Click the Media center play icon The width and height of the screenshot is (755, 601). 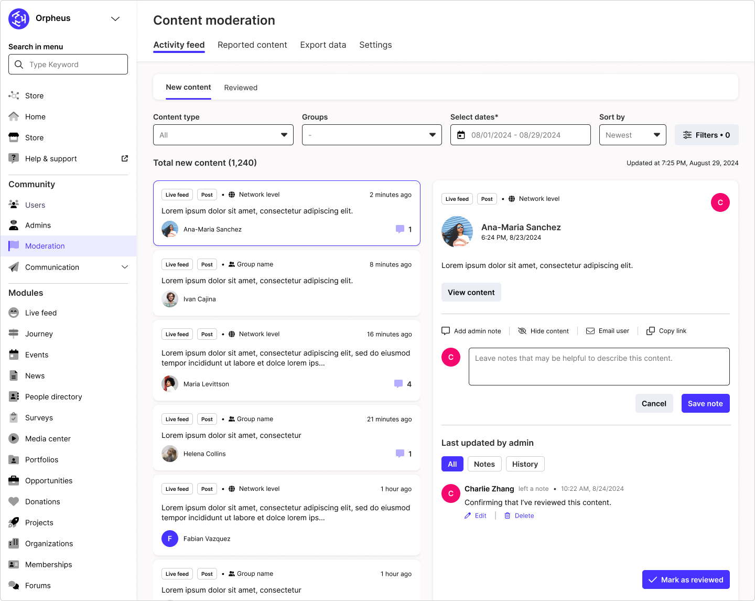tap(14, 438)
